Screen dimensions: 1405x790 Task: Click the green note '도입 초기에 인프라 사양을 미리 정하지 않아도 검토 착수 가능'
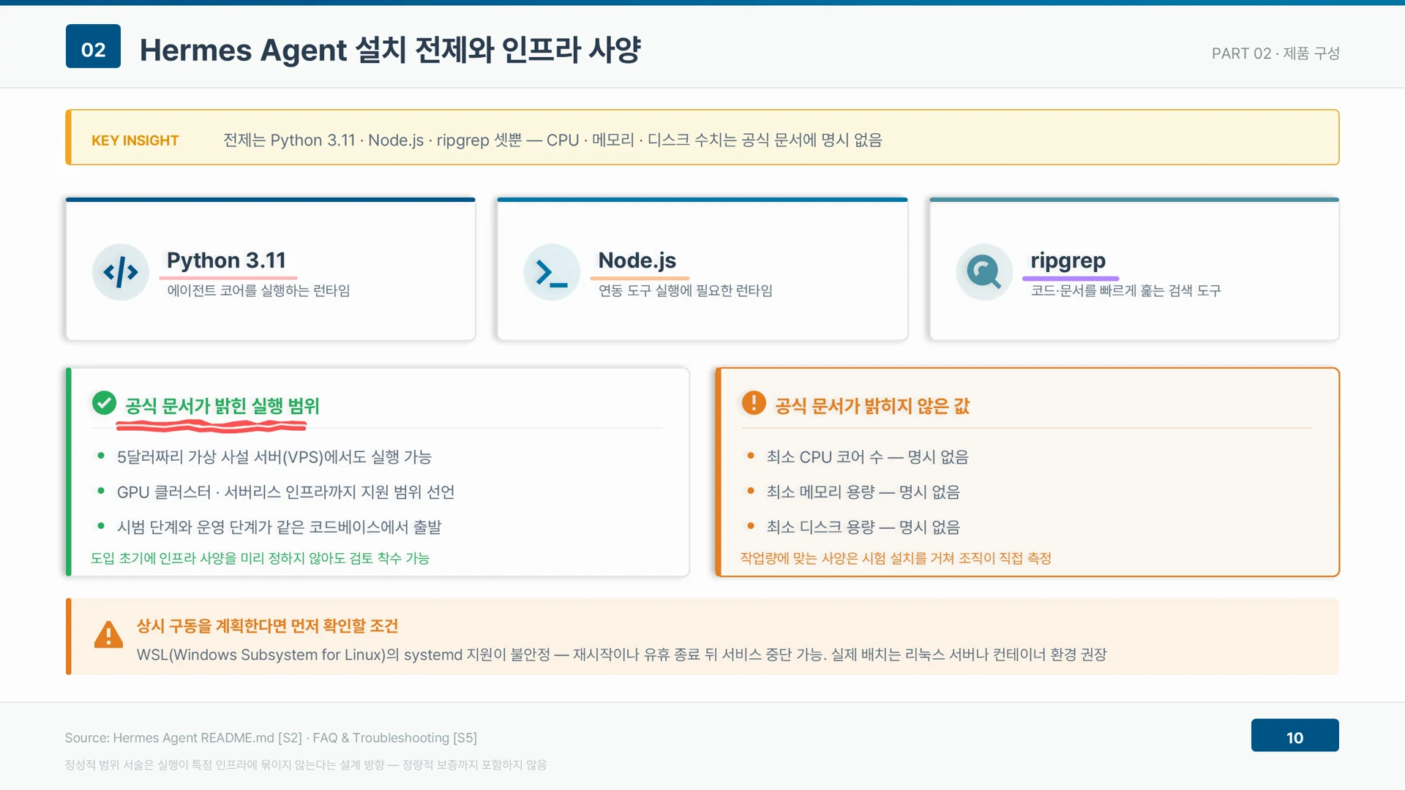click(260, 558)
